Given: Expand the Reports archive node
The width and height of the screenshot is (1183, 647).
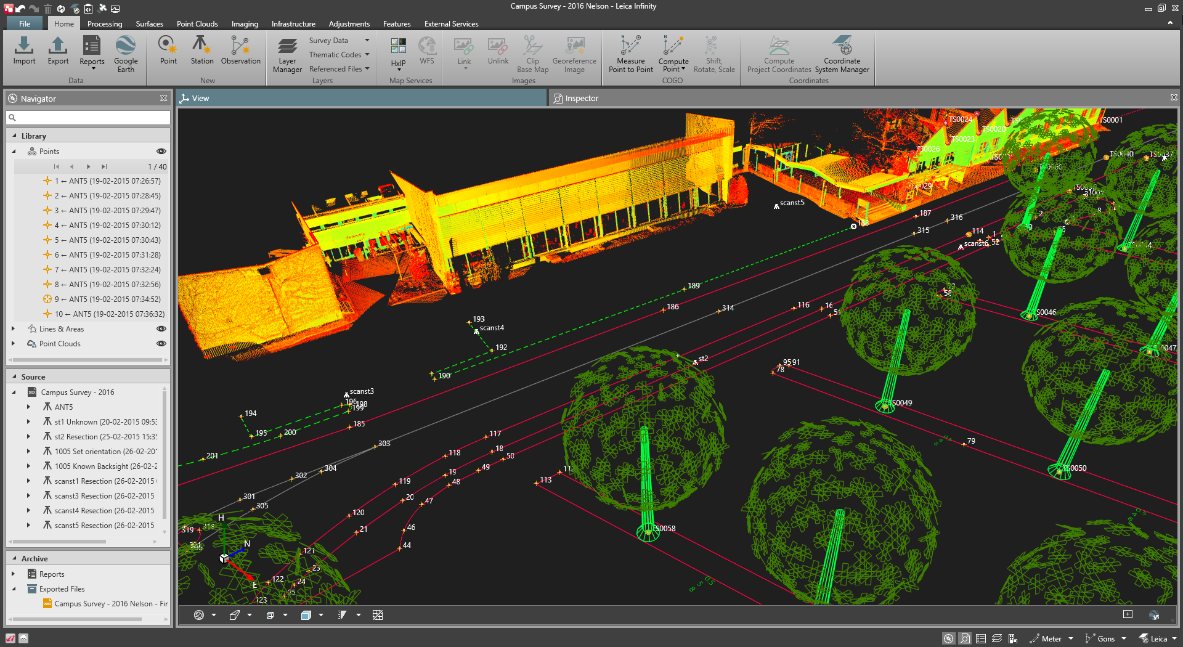Looking at the screenshot, I should click(x=13, y=574).
